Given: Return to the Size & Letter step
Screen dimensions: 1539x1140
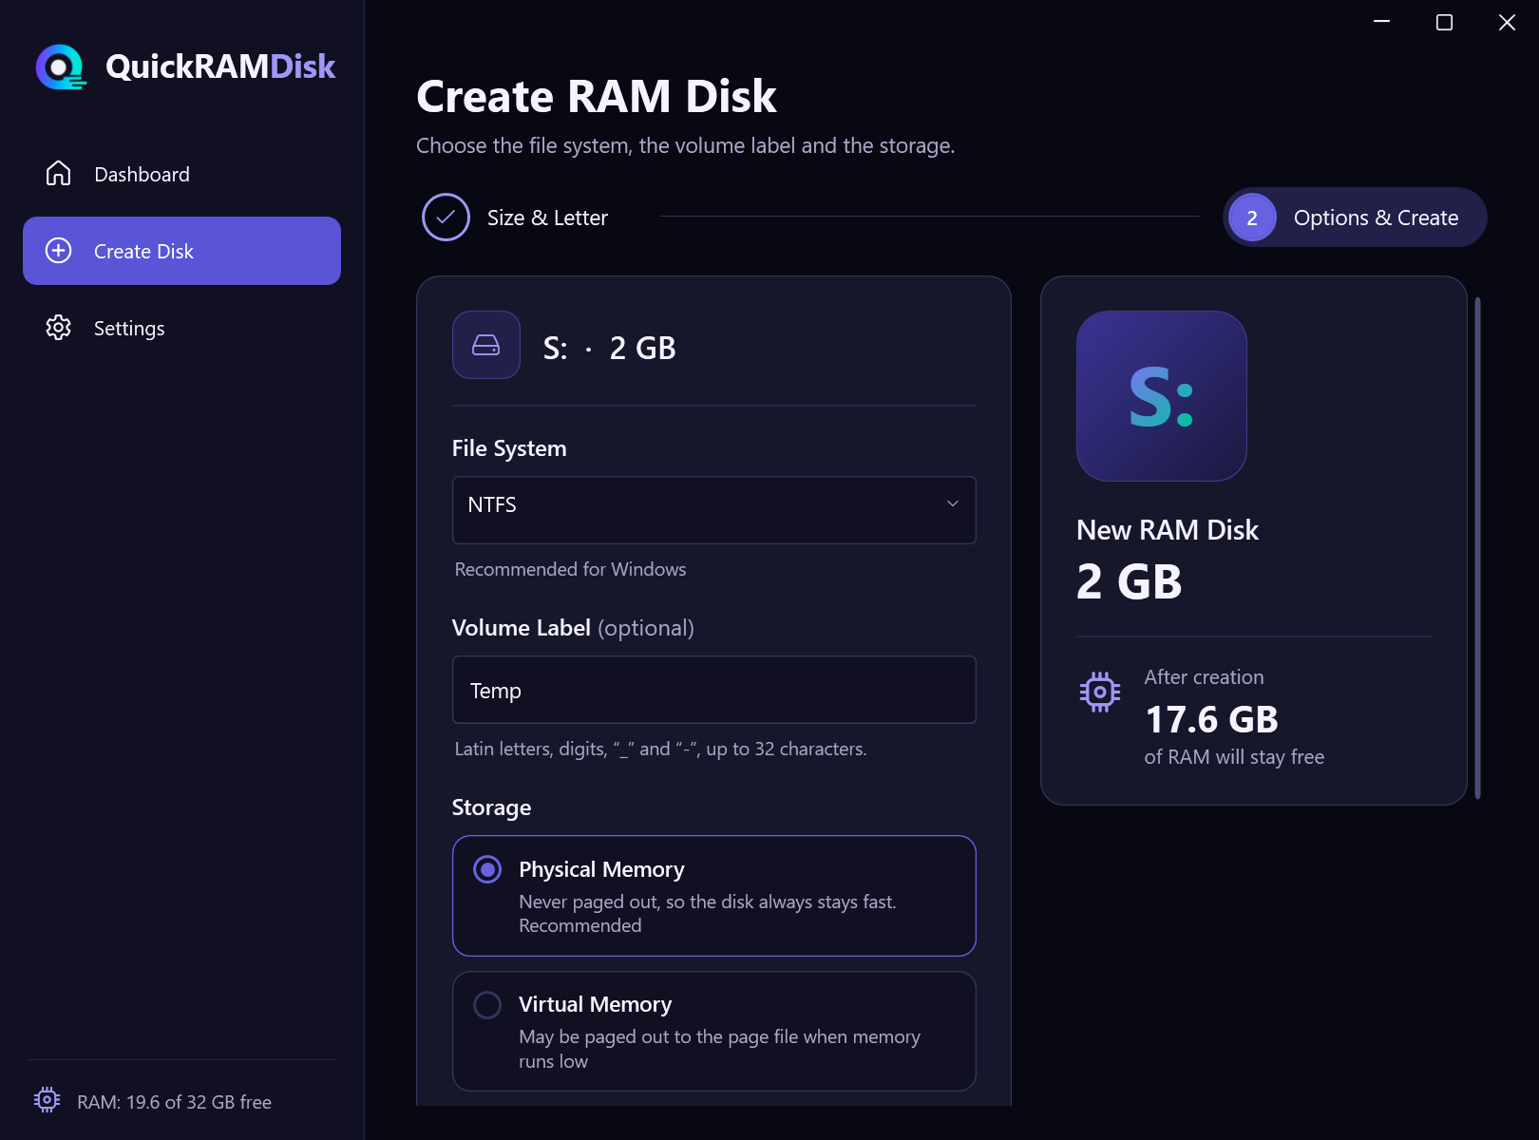Looking at the screenshot, I should (x=515, y=218).
